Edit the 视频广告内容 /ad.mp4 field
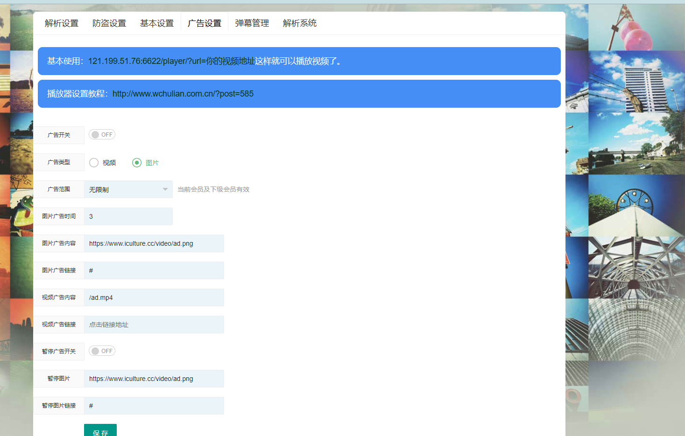 pos(154,298)
